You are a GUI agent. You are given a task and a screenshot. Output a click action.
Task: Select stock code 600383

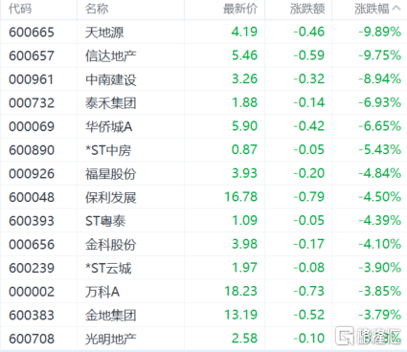[x=32, y=316]
